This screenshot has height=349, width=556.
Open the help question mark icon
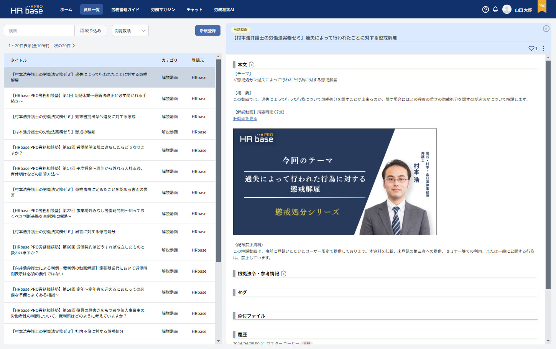(x=485, y=10)
